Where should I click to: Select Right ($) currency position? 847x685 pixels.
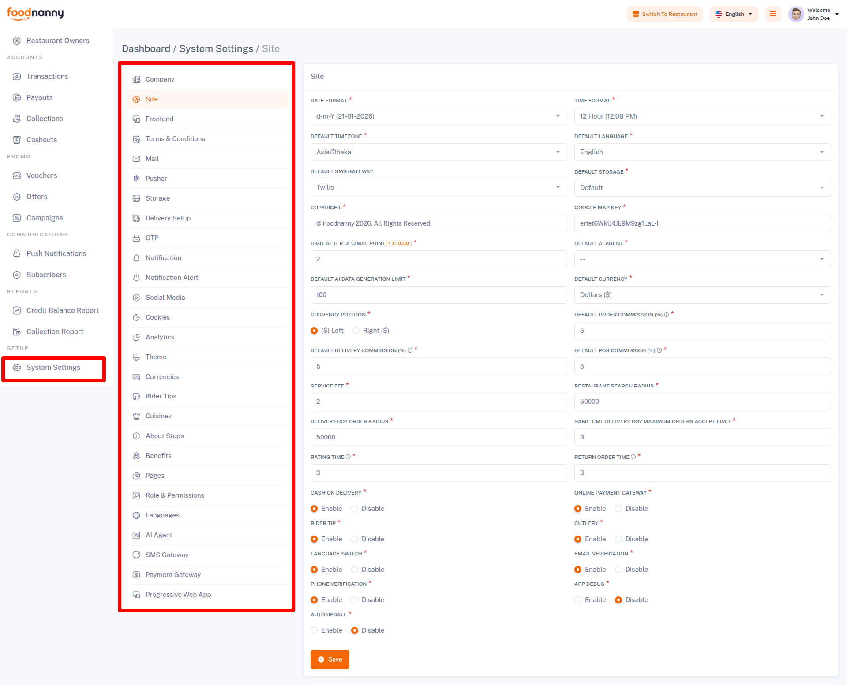pyautogui.click(x=356, y=331)
